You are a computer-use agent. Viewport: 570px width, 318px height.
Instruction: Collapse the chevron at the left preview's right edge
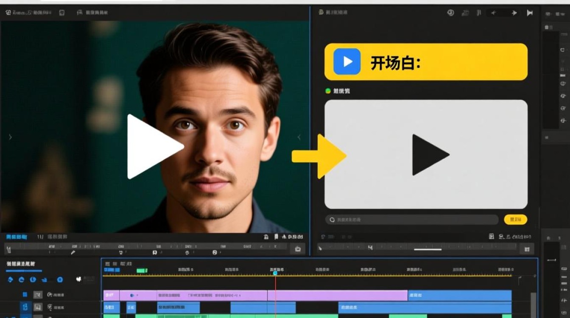299,137
